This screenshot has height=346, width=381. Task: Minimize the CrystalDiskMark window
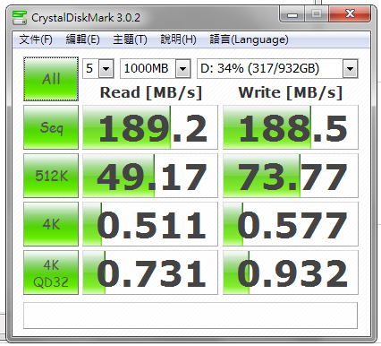[x=292, y=14]
